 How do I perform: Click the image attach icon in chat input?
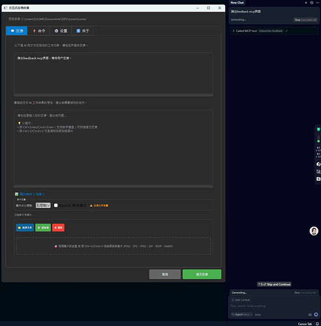click(310, 314)
